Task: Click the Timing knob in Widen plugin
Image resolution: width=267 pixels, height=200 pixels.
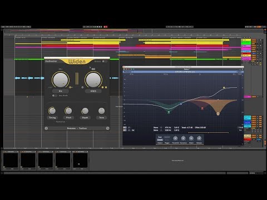Action: [x=52, y=111]
